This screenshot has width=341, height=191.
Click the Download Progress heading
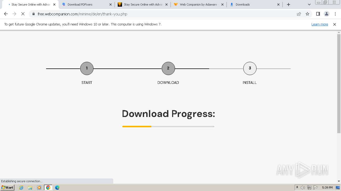coord(168,114)
